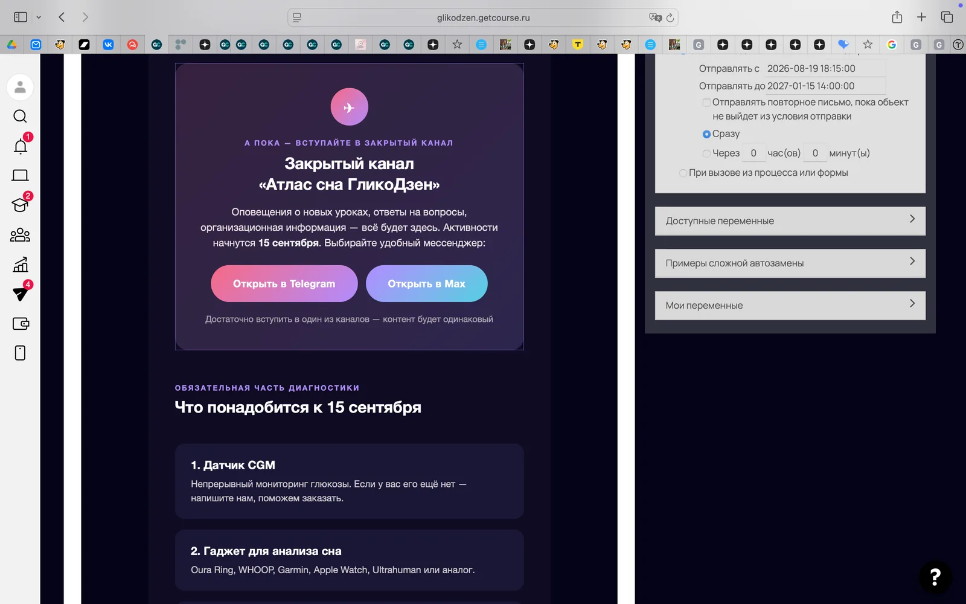Open the sidebar options dropdown chevron
Image resolution: width=966 pixels, height=604 pixels.
(39, 18)
